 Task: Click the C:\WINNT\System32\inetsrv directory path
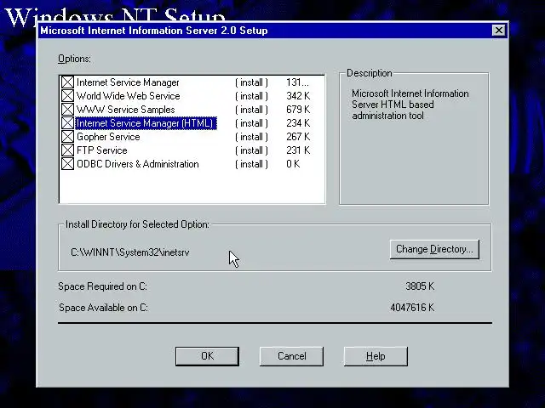click(130, 252)
